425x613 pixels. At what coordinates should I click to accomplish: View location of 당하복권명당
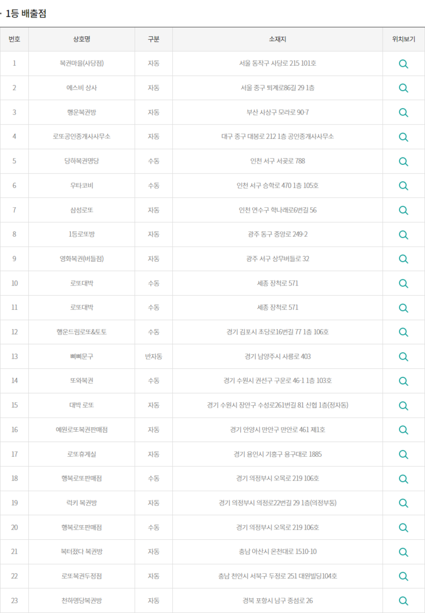pos(403,161)
